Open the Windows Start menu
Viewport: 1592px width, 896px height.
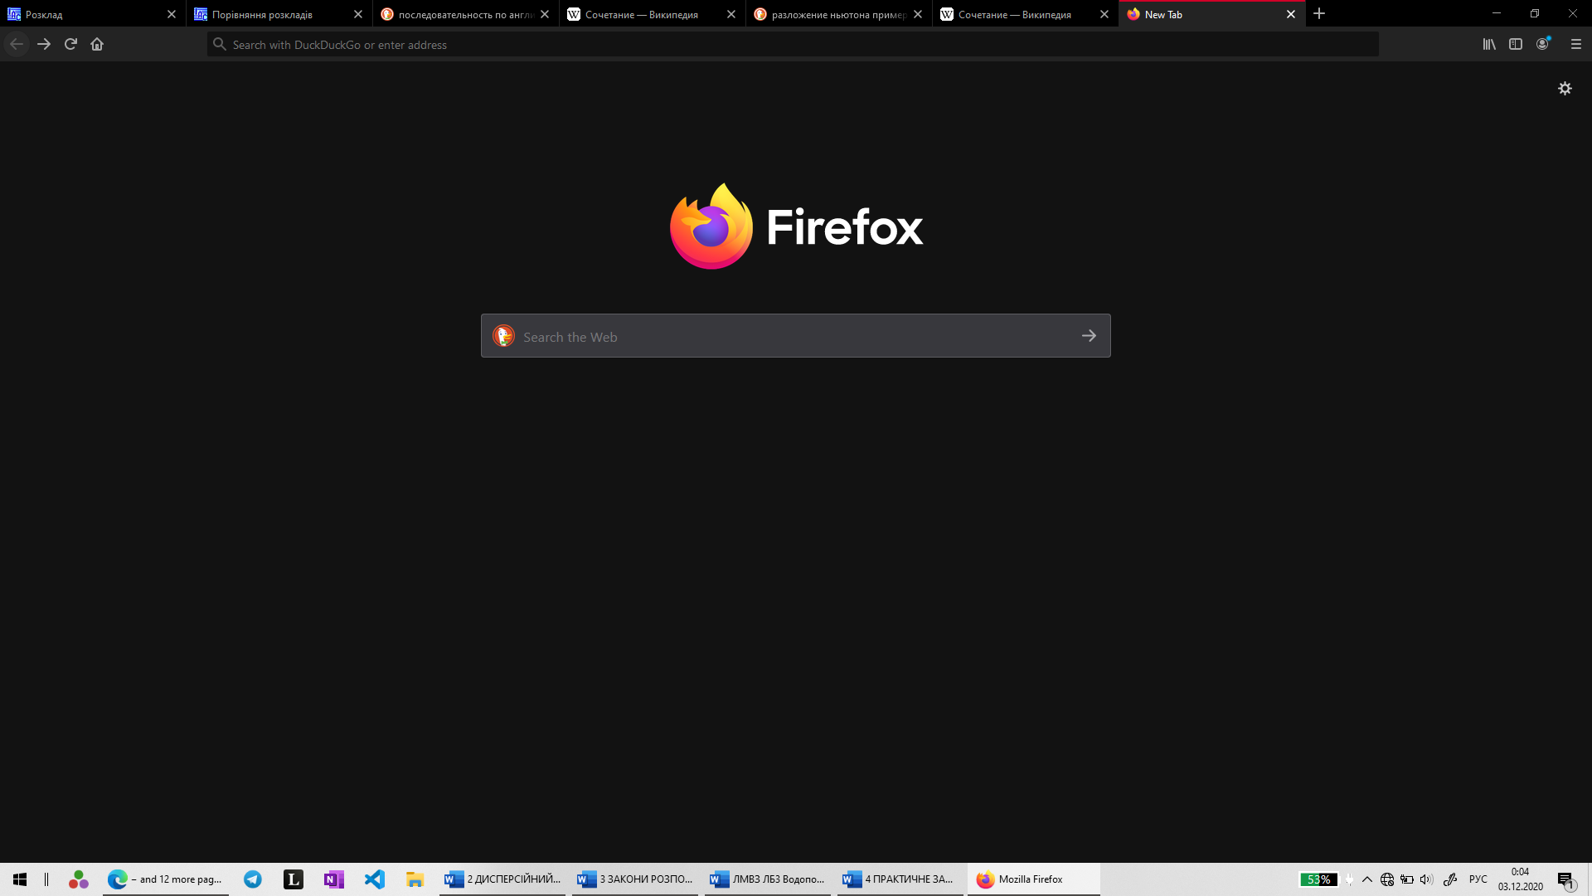point(20,879)
